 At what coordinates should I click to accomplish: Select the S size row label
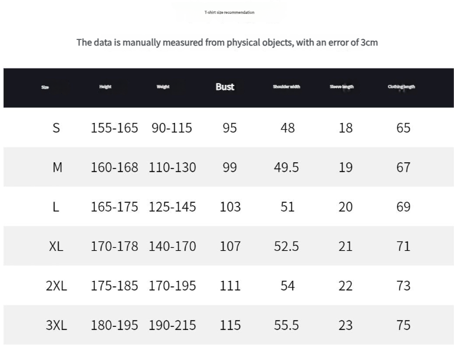(x=56, y=128)
